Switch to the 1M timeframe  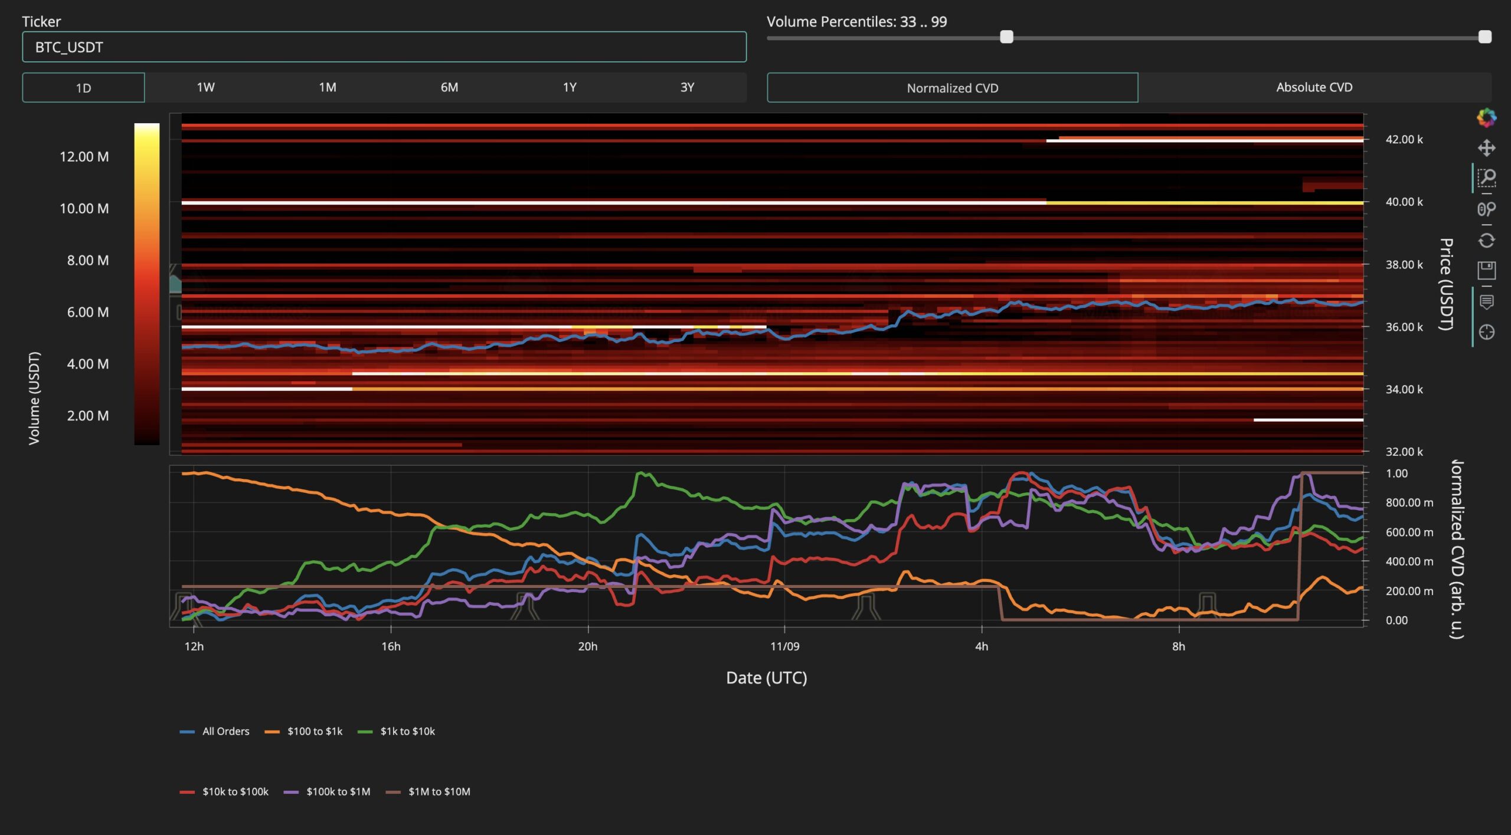click(328, 87)
